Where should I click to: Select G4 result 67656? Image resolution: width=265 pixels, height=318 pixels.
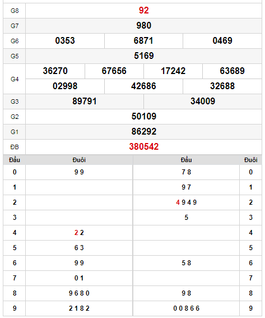[x=114, y=71]
